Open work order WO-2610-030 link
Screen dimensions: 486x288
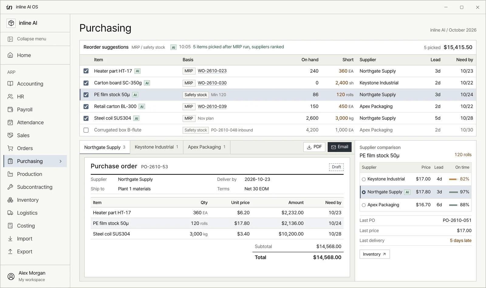point(212,83)
